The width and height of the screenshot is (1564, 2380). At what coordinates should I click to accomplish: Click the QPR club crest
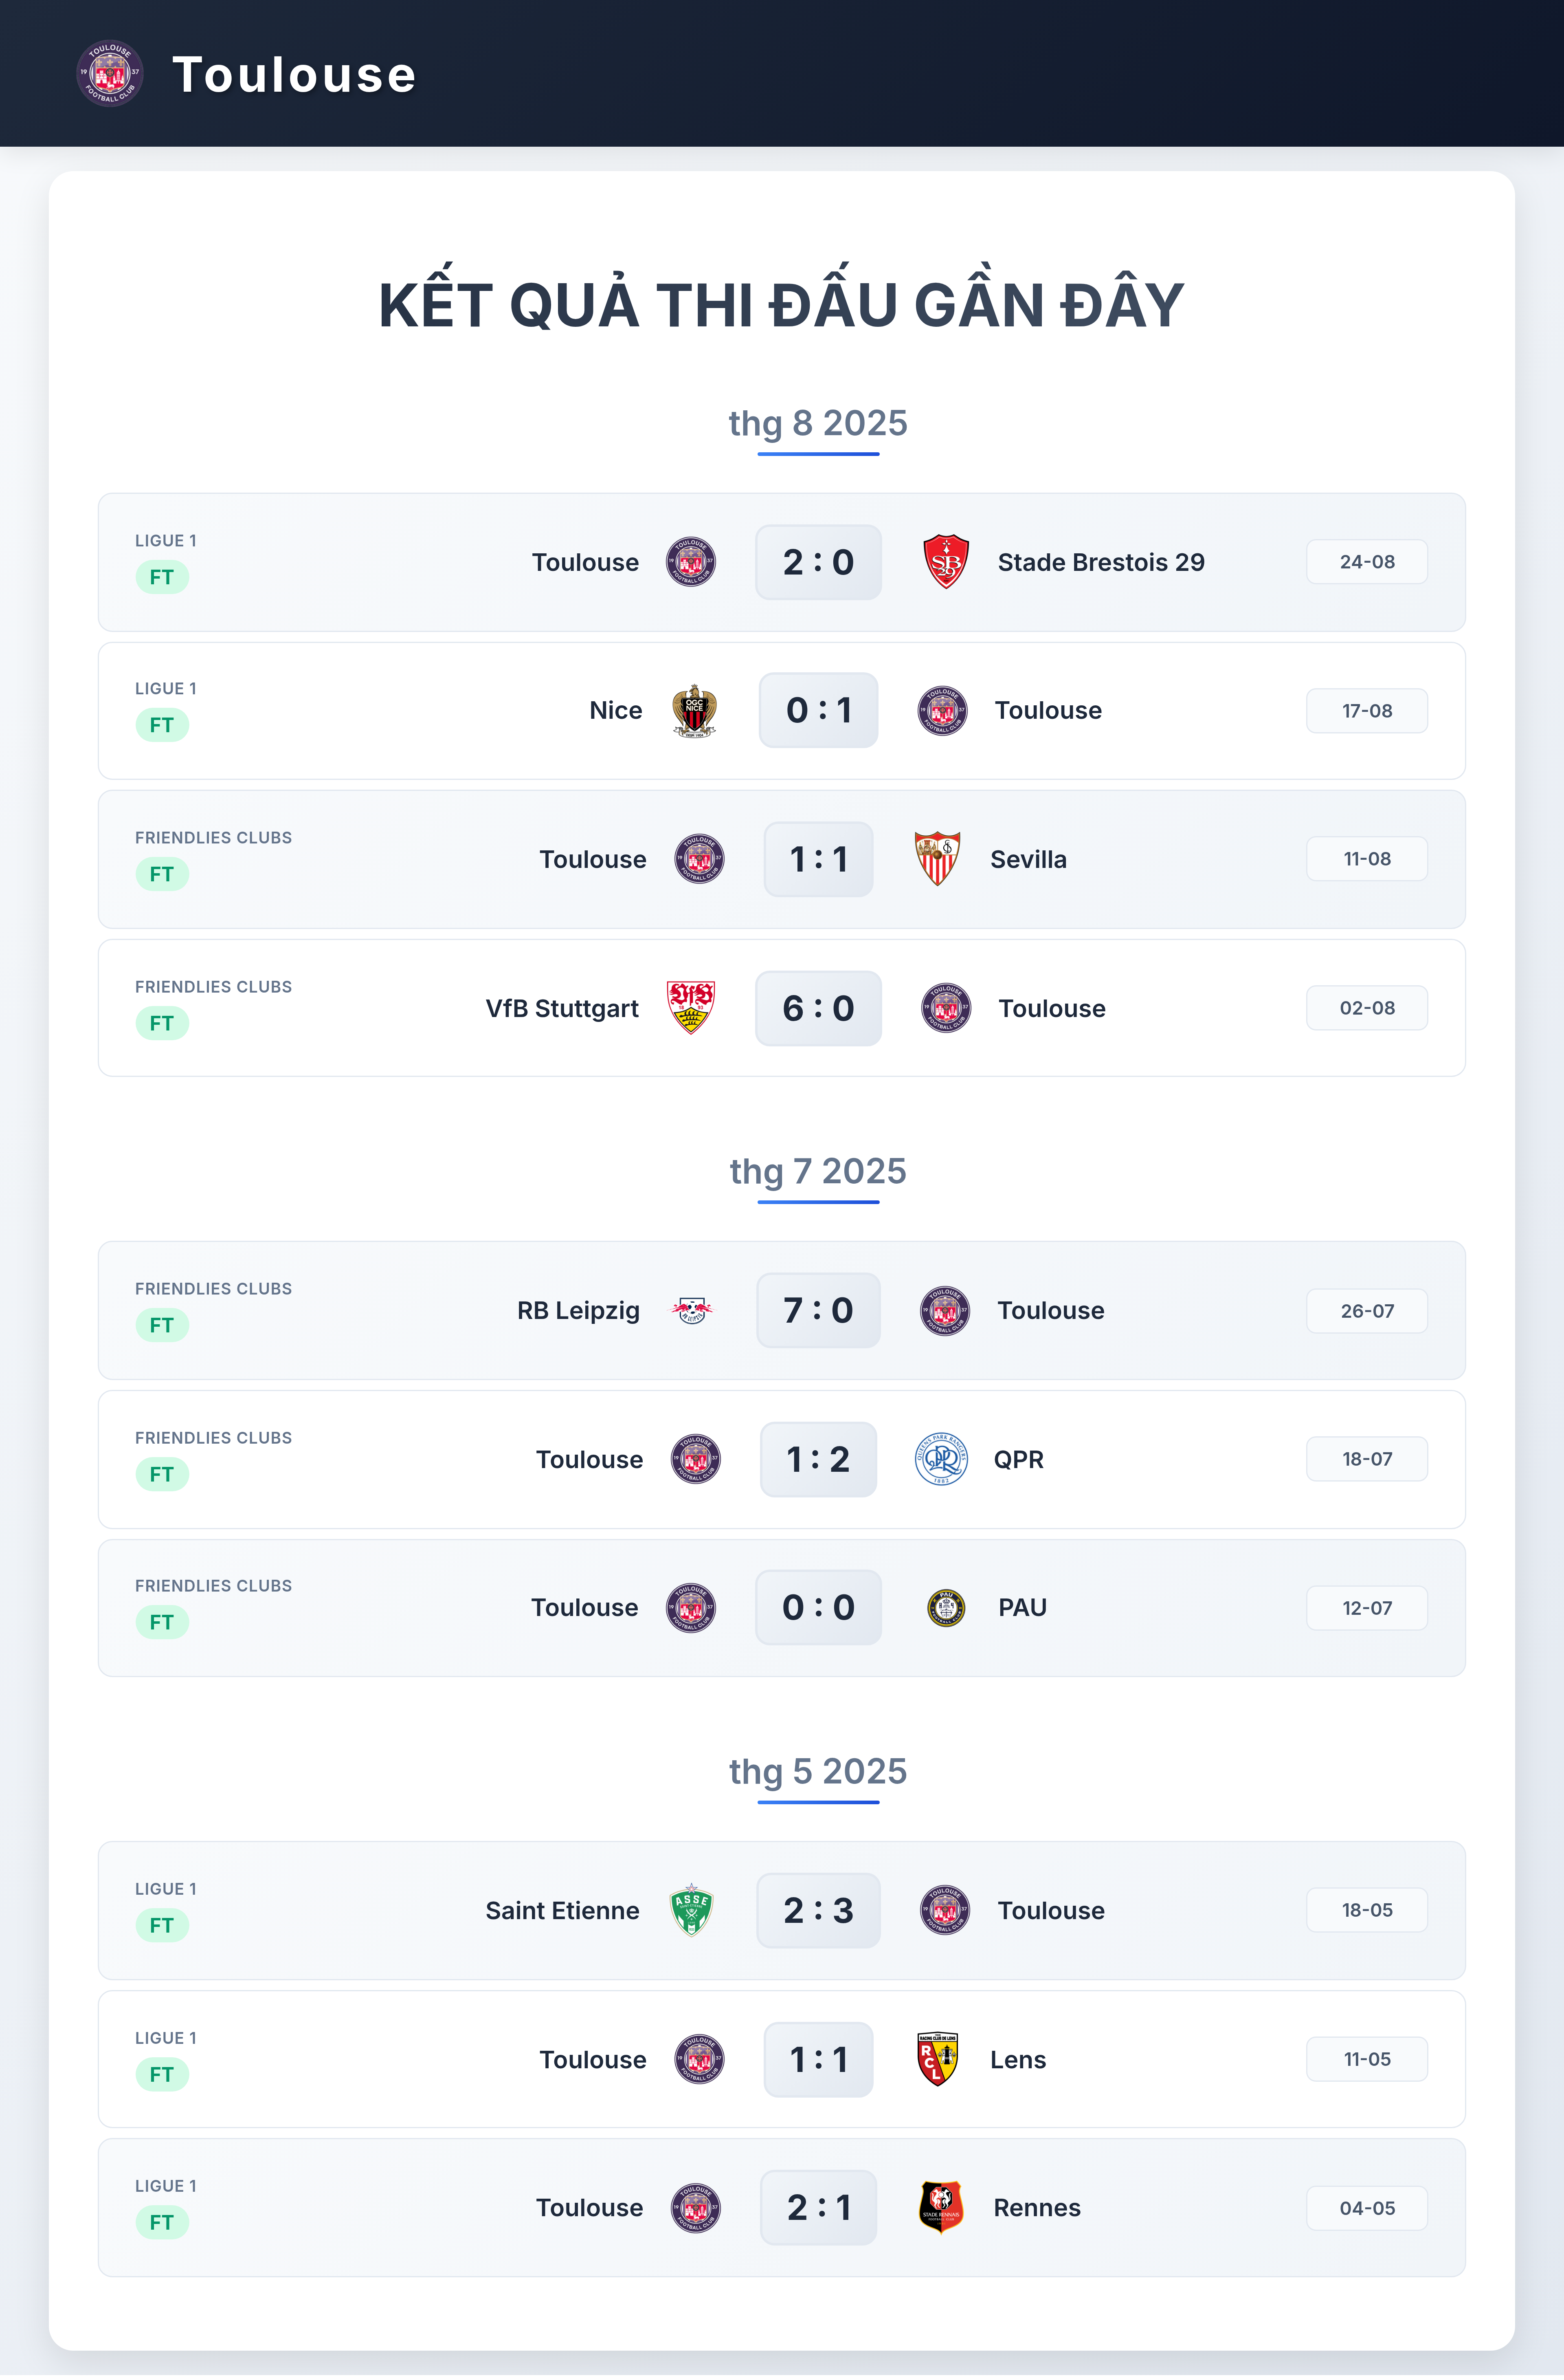tap(940, 1459)
